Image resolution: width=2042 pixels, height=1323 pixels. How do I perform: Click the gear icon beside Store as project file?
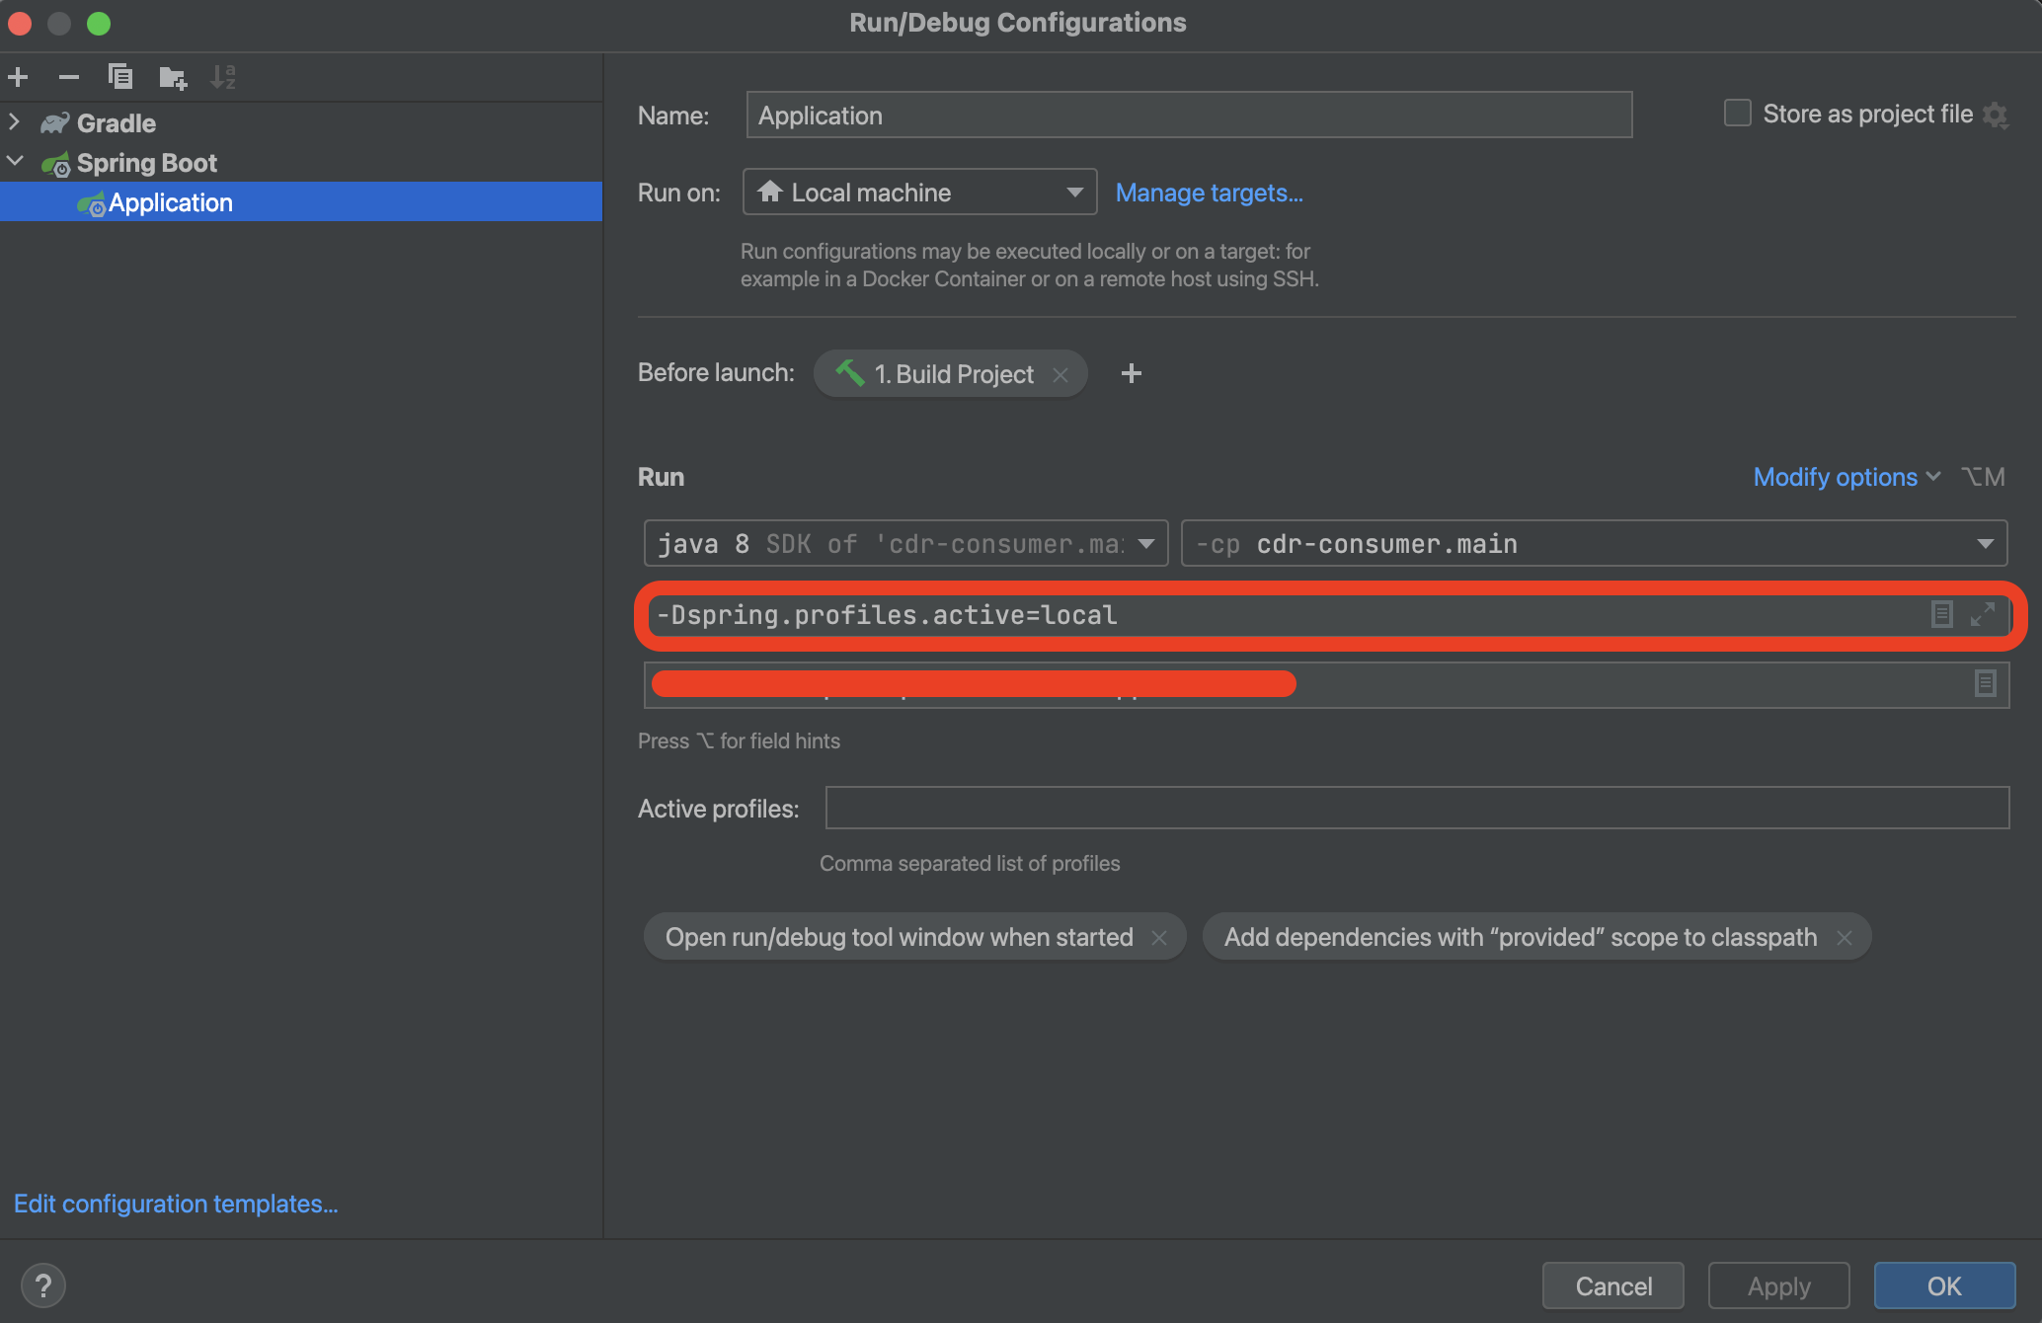pyautogui.click(x=1996, y=116)
